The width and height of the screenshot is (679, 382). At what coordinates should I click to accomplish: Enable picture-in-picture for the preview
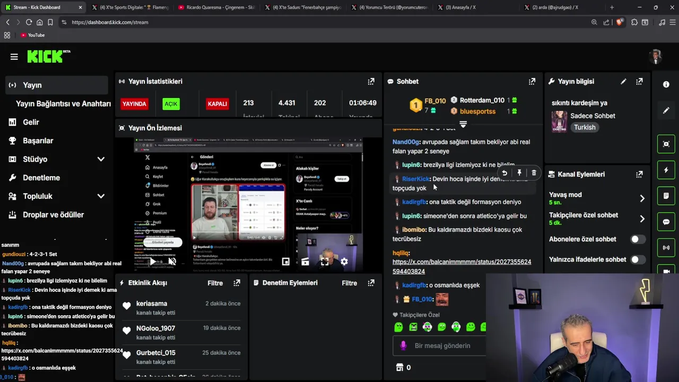(285, 261)
